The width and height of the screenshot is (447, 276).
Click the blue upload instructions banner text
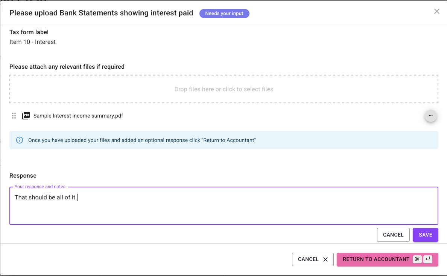[142, 140]
